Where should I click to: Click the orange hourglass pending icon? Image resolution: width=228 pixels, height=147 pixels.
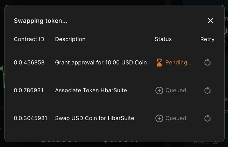(159, 62)
